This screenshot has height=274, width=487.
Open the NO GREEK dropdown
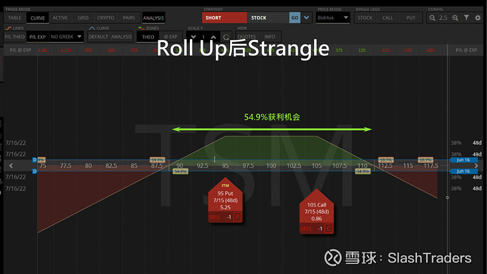coord(66,37)
